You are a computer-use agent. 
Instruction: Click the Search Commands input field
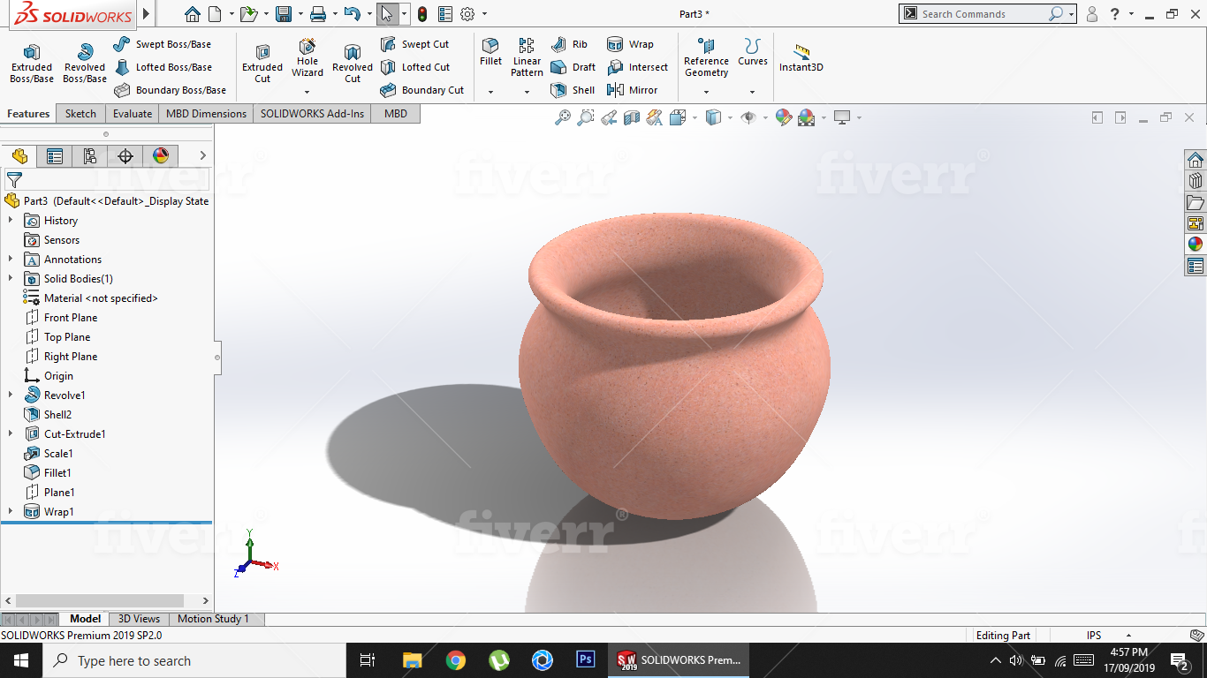coord(981,14)
